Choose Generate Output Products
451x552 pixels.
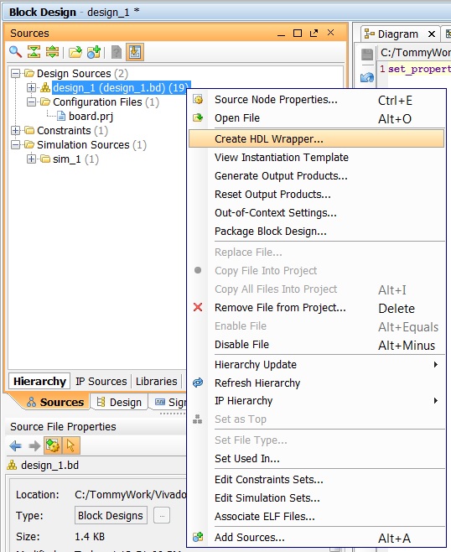pyautogui.click(x=317, y=175)
